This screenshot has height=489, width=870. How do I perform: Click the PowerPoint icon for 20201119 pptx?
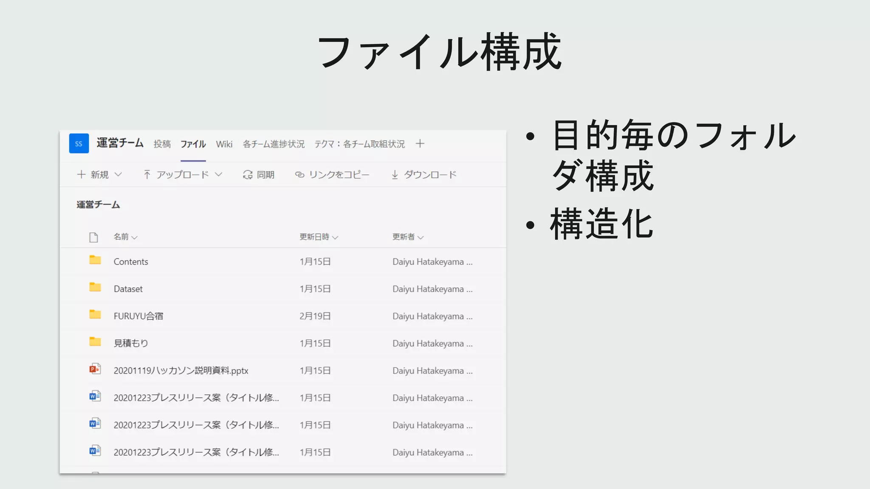pos(95,369)
